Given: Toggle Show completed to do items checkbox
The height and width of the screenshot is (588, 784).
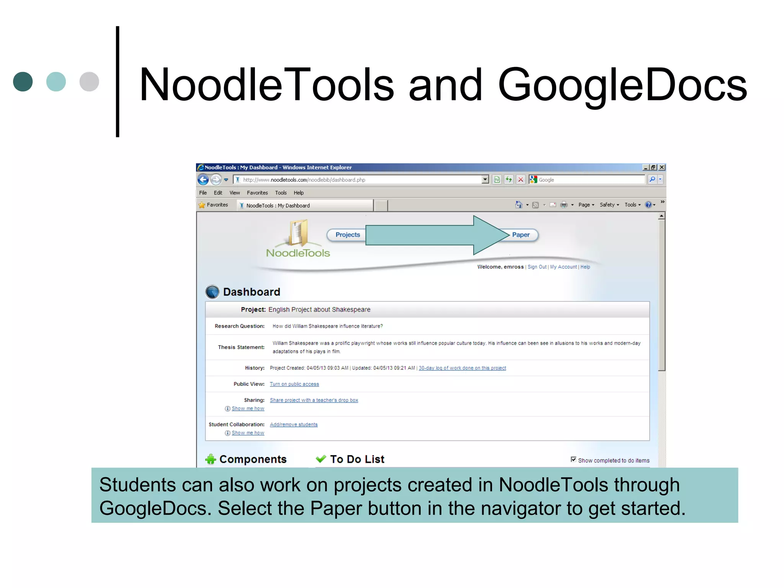Looking at the screenshot, I should [x=573, y=459].
